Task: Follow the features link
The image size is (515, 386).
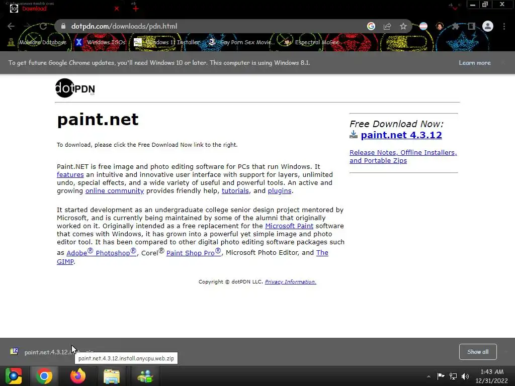Action: (x=70, y=174)
